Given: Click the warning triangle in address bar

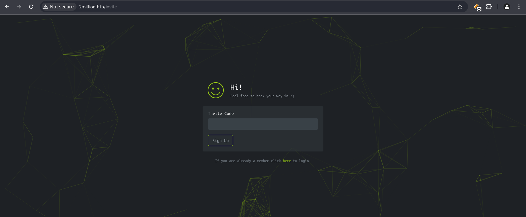Looking at the screenshot, I should click(x=46, y=7).
